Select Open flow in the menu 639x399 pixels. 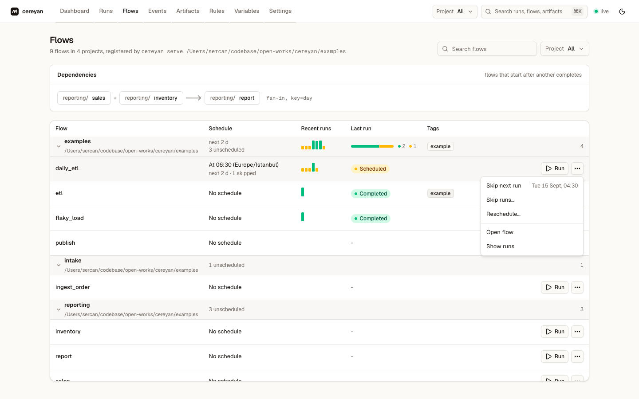[532, 232]
